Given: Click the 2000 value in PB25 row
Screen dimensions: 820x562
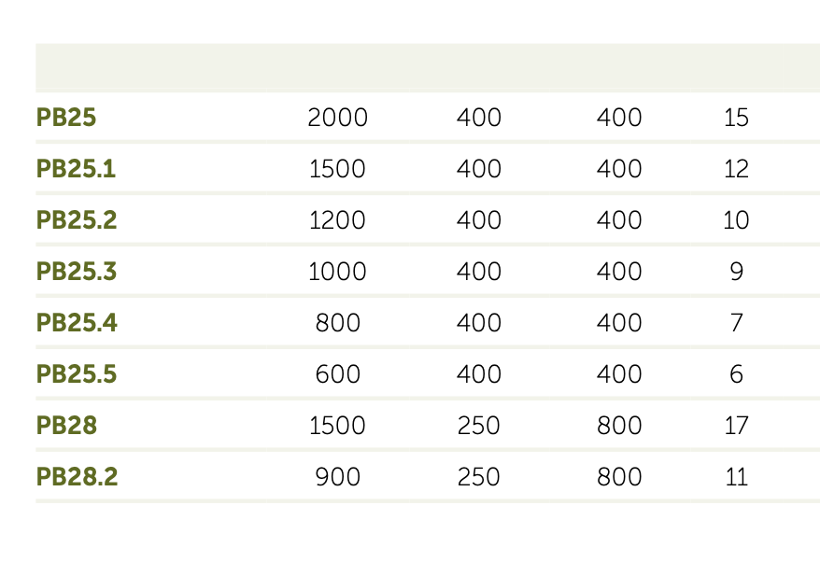Looking at the screenshot, I should point(337,118).
